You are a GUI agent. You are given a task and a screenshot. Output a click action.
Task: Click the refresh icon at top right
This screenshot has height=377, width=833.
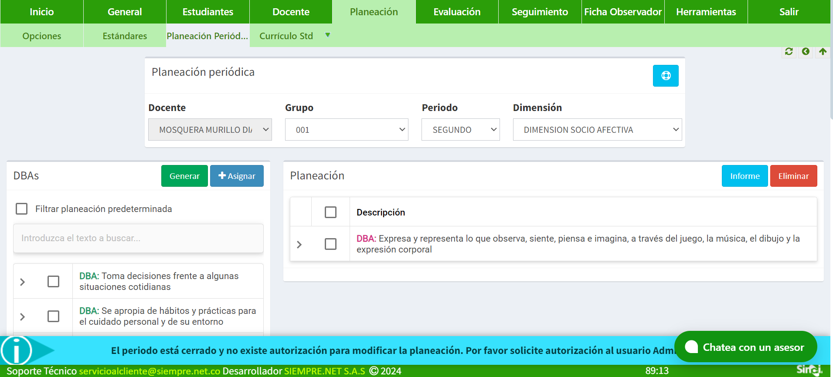click(x=789, y=52)
